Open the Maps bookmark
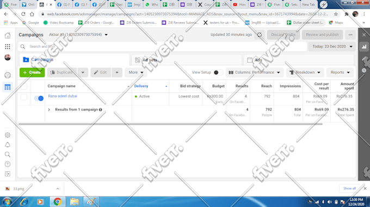Viewport: 370px width, 207px height. (x=336, y=23)
